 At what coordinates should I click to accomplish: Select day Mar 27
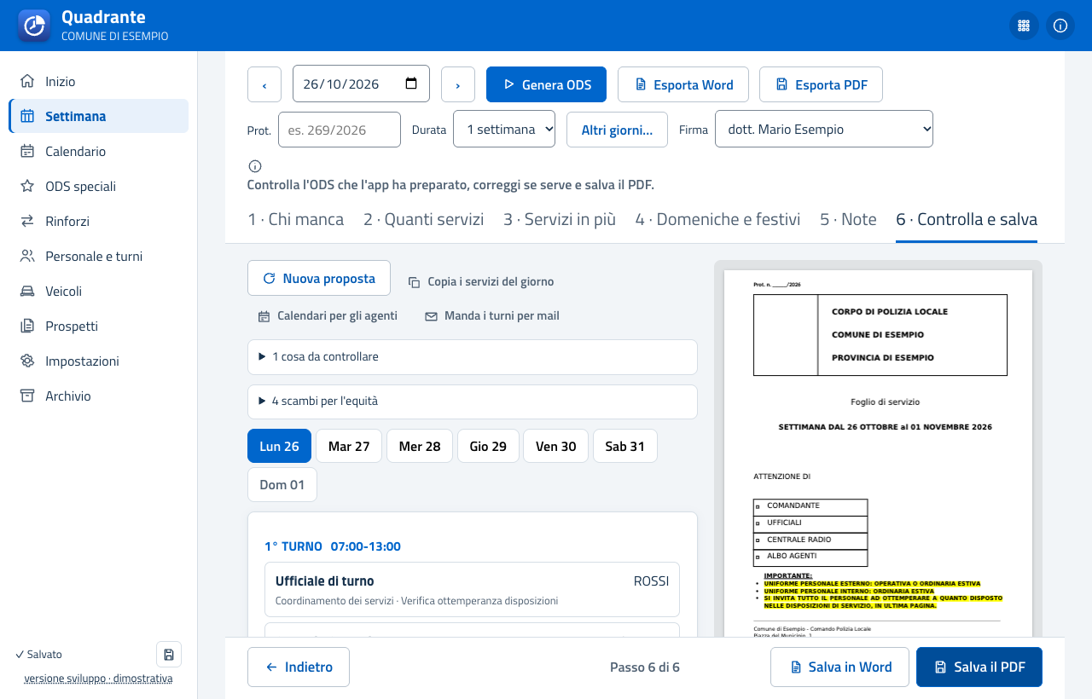(x=349, y=446)
